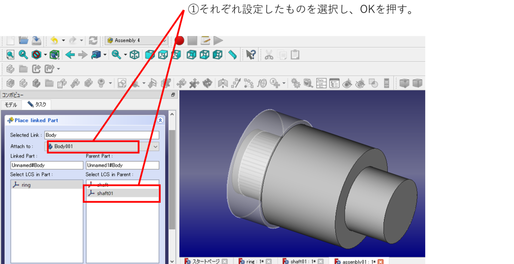Click the refresh recompute icon
Viewport: 514px width, 264px height.
coord(93,41)
